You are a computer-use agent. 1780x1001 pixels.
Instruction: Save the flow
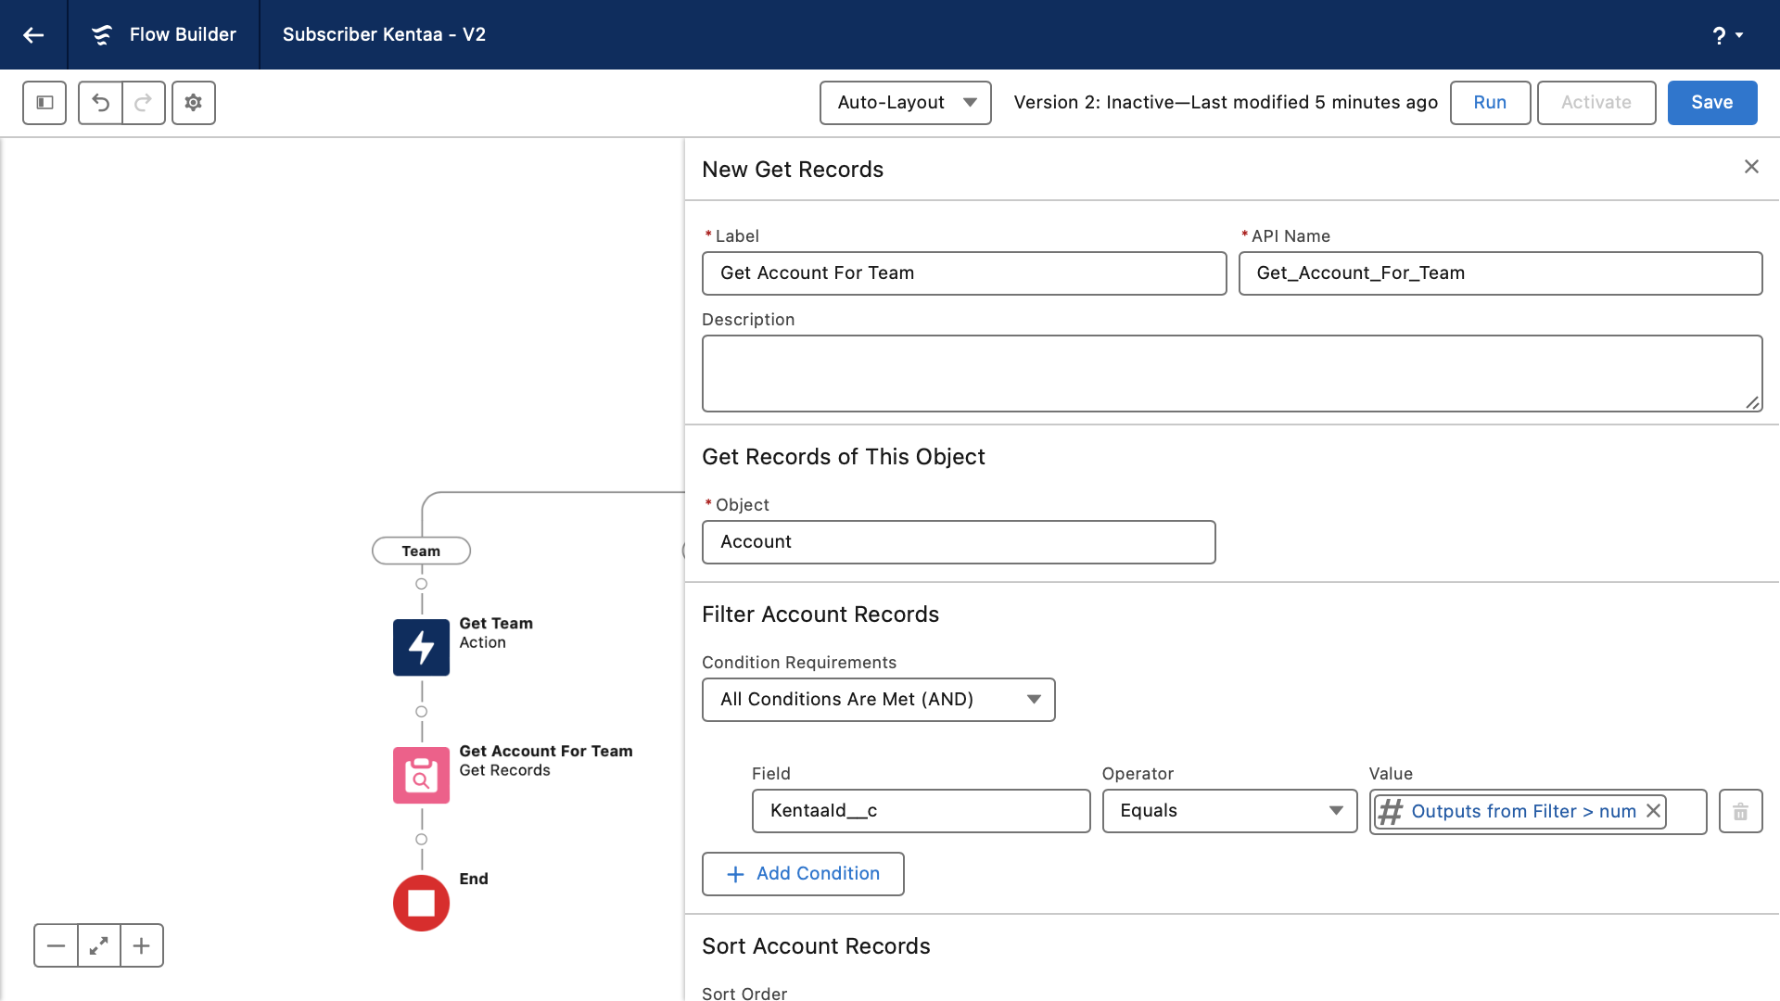coord(1712,103)
